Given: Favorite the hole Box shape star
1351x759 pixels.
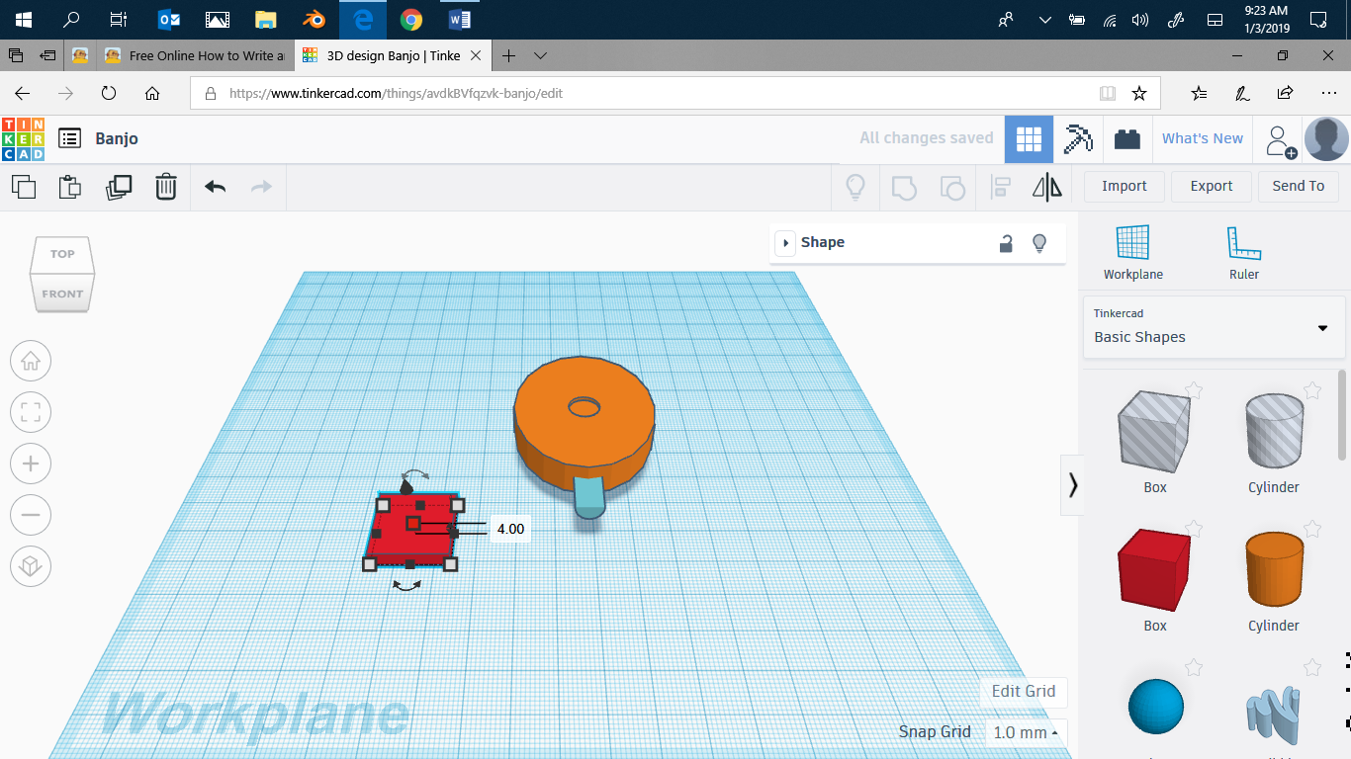Looking at the screenshot, I should [x=1194, y=390].
